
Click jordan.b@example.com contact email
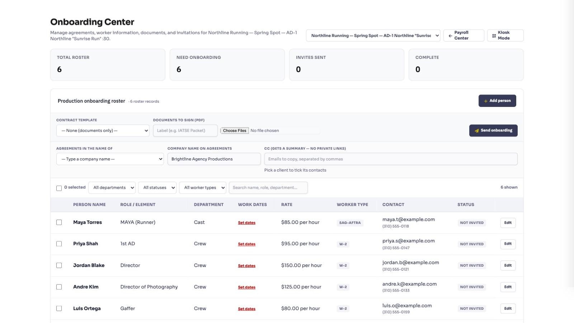pyautogui.click(x=411, y=262)
